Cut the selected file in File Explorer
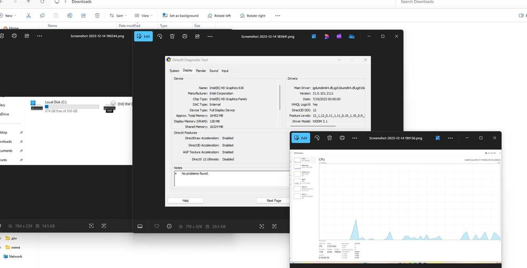Screen dimensions: 527x268 [28, 15]
